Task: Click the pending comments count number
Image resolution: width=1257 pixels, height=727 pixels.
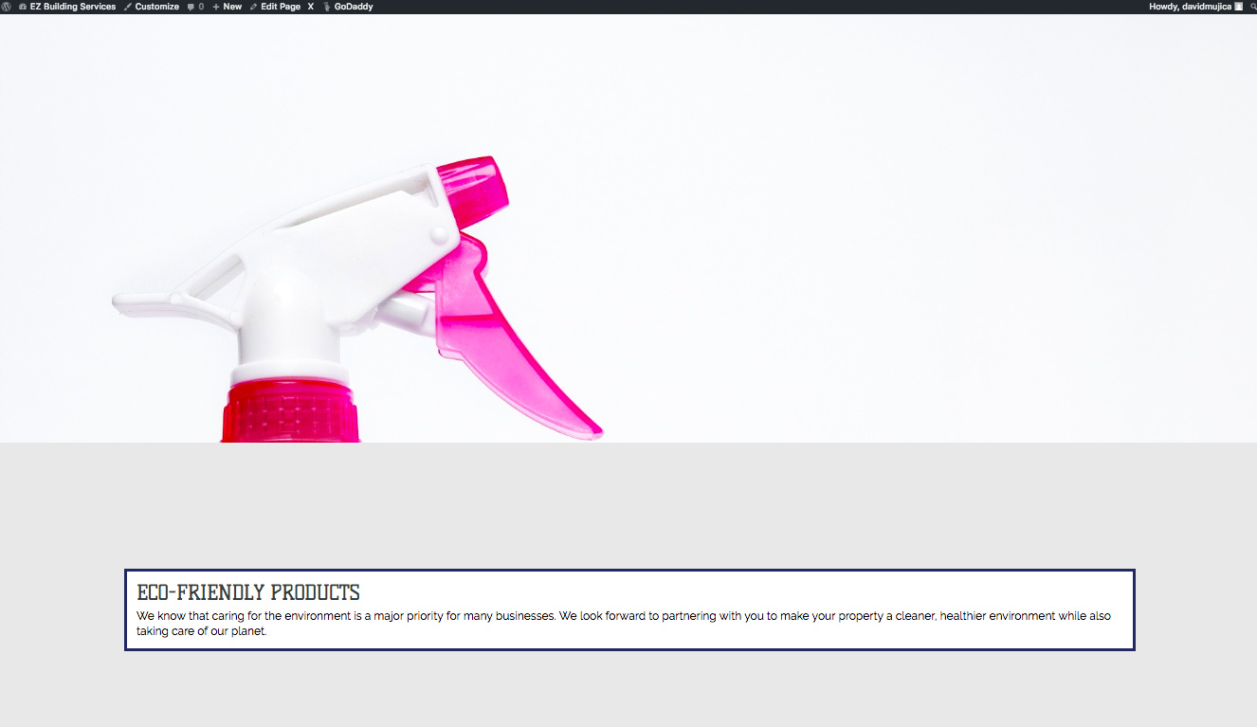Action: click(x=201, y=7)
